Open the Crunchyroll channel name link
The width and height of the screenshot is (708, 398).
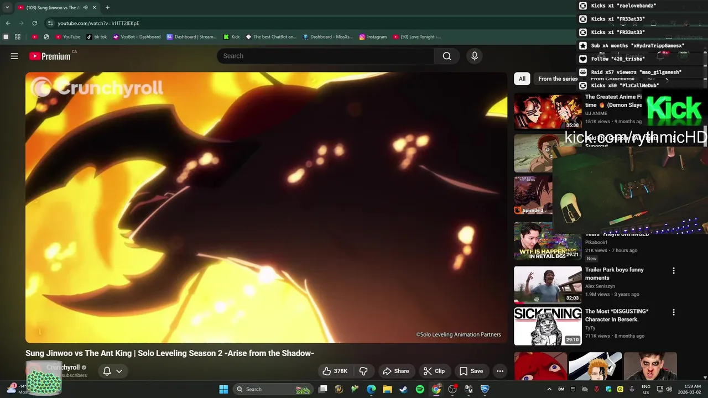point(63,367)
